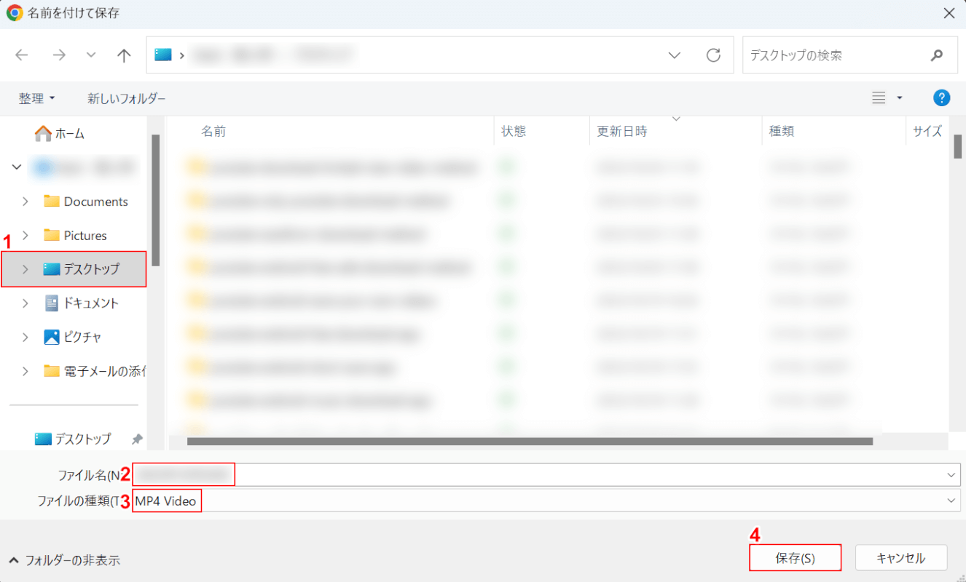Viewport: 966px width, 582px height.
Task: Click the address bar folder icon
Action: pyautogui.click(x=163, y=55)
